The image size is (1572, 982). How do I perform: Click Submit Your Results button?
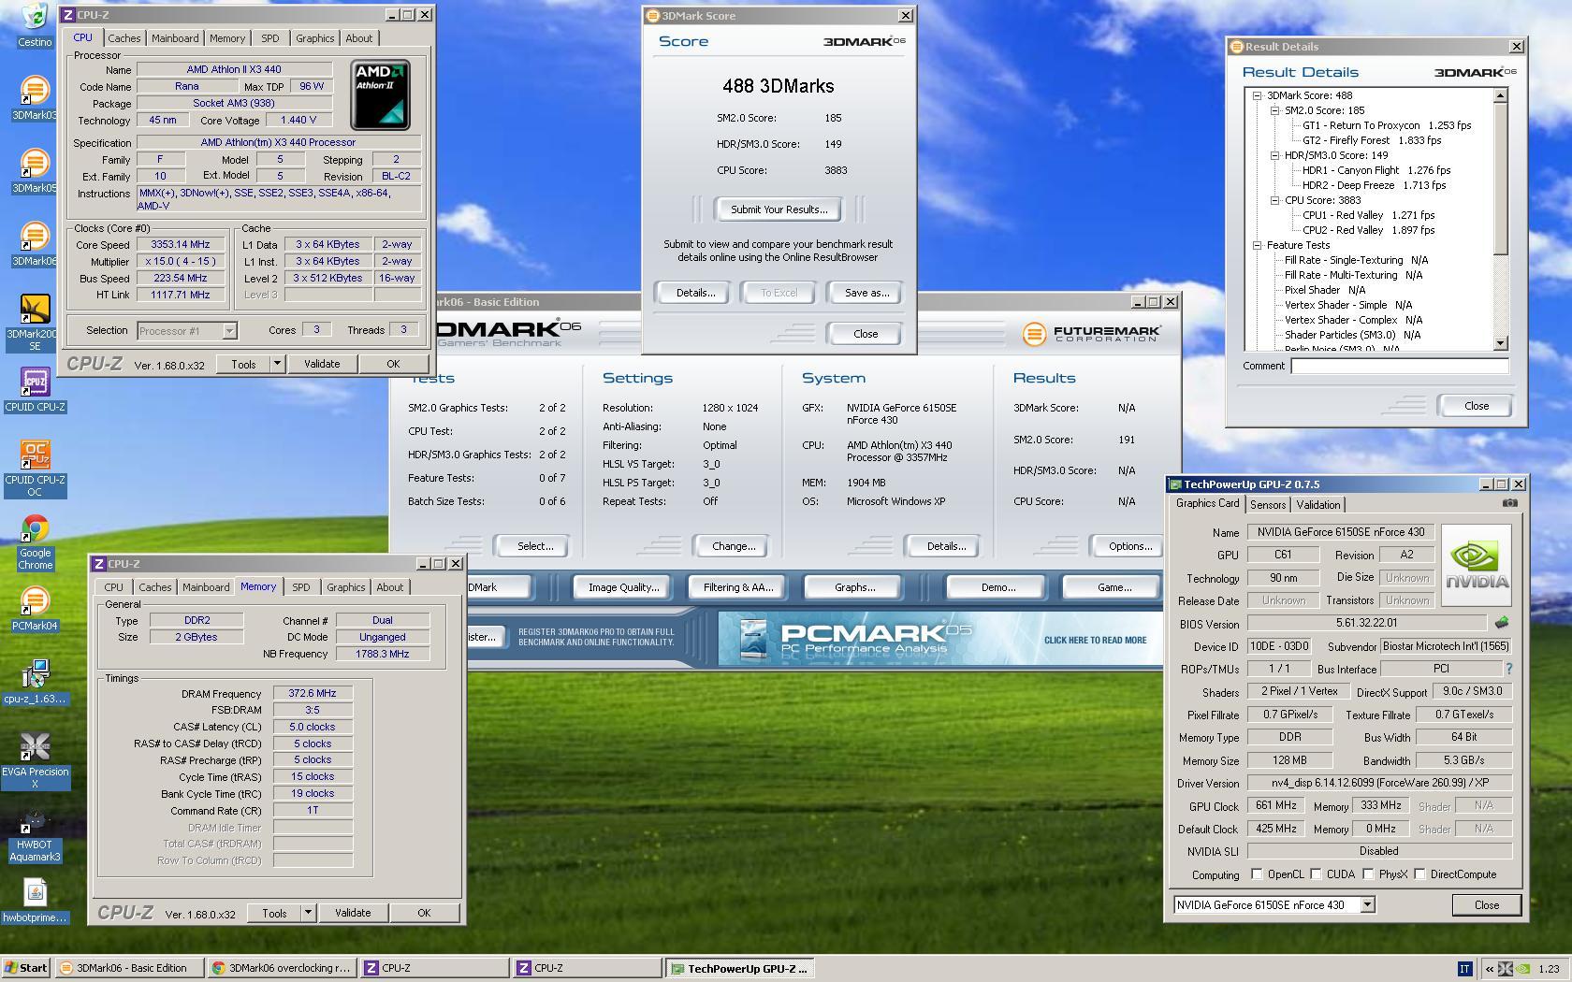[x=779, y=209]
